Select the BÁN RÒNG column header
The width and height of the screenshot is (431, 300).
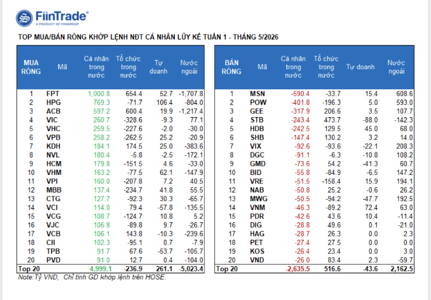[x=231, y=67]
